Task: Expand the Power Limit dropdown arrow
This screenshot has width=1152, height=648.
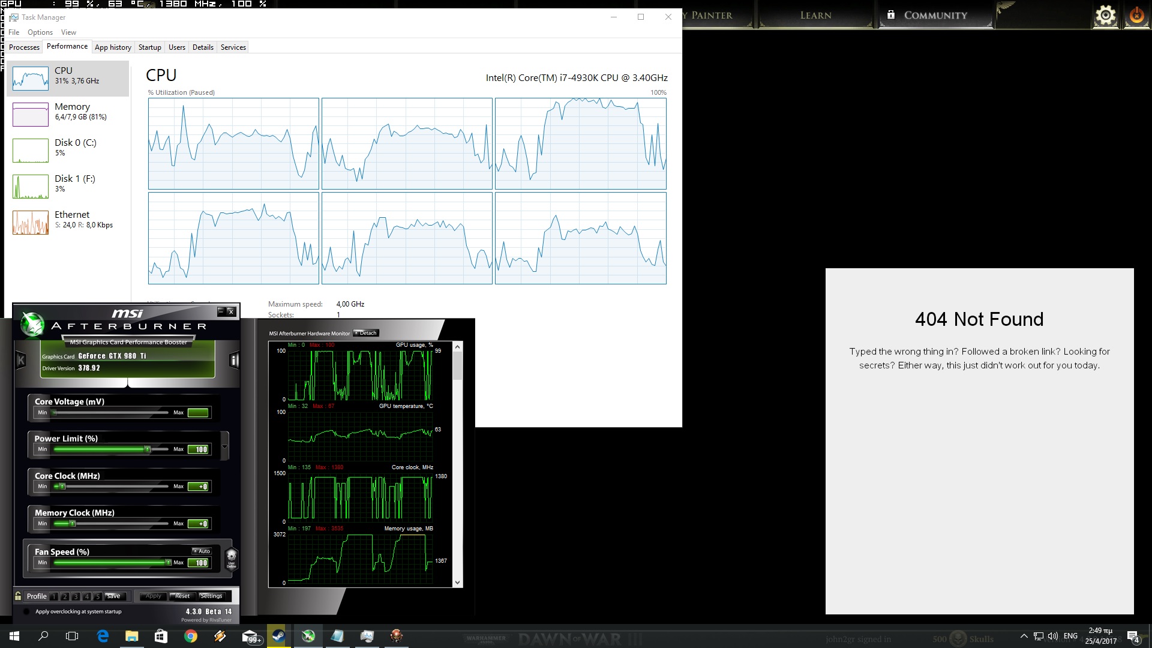Action: 225,446
